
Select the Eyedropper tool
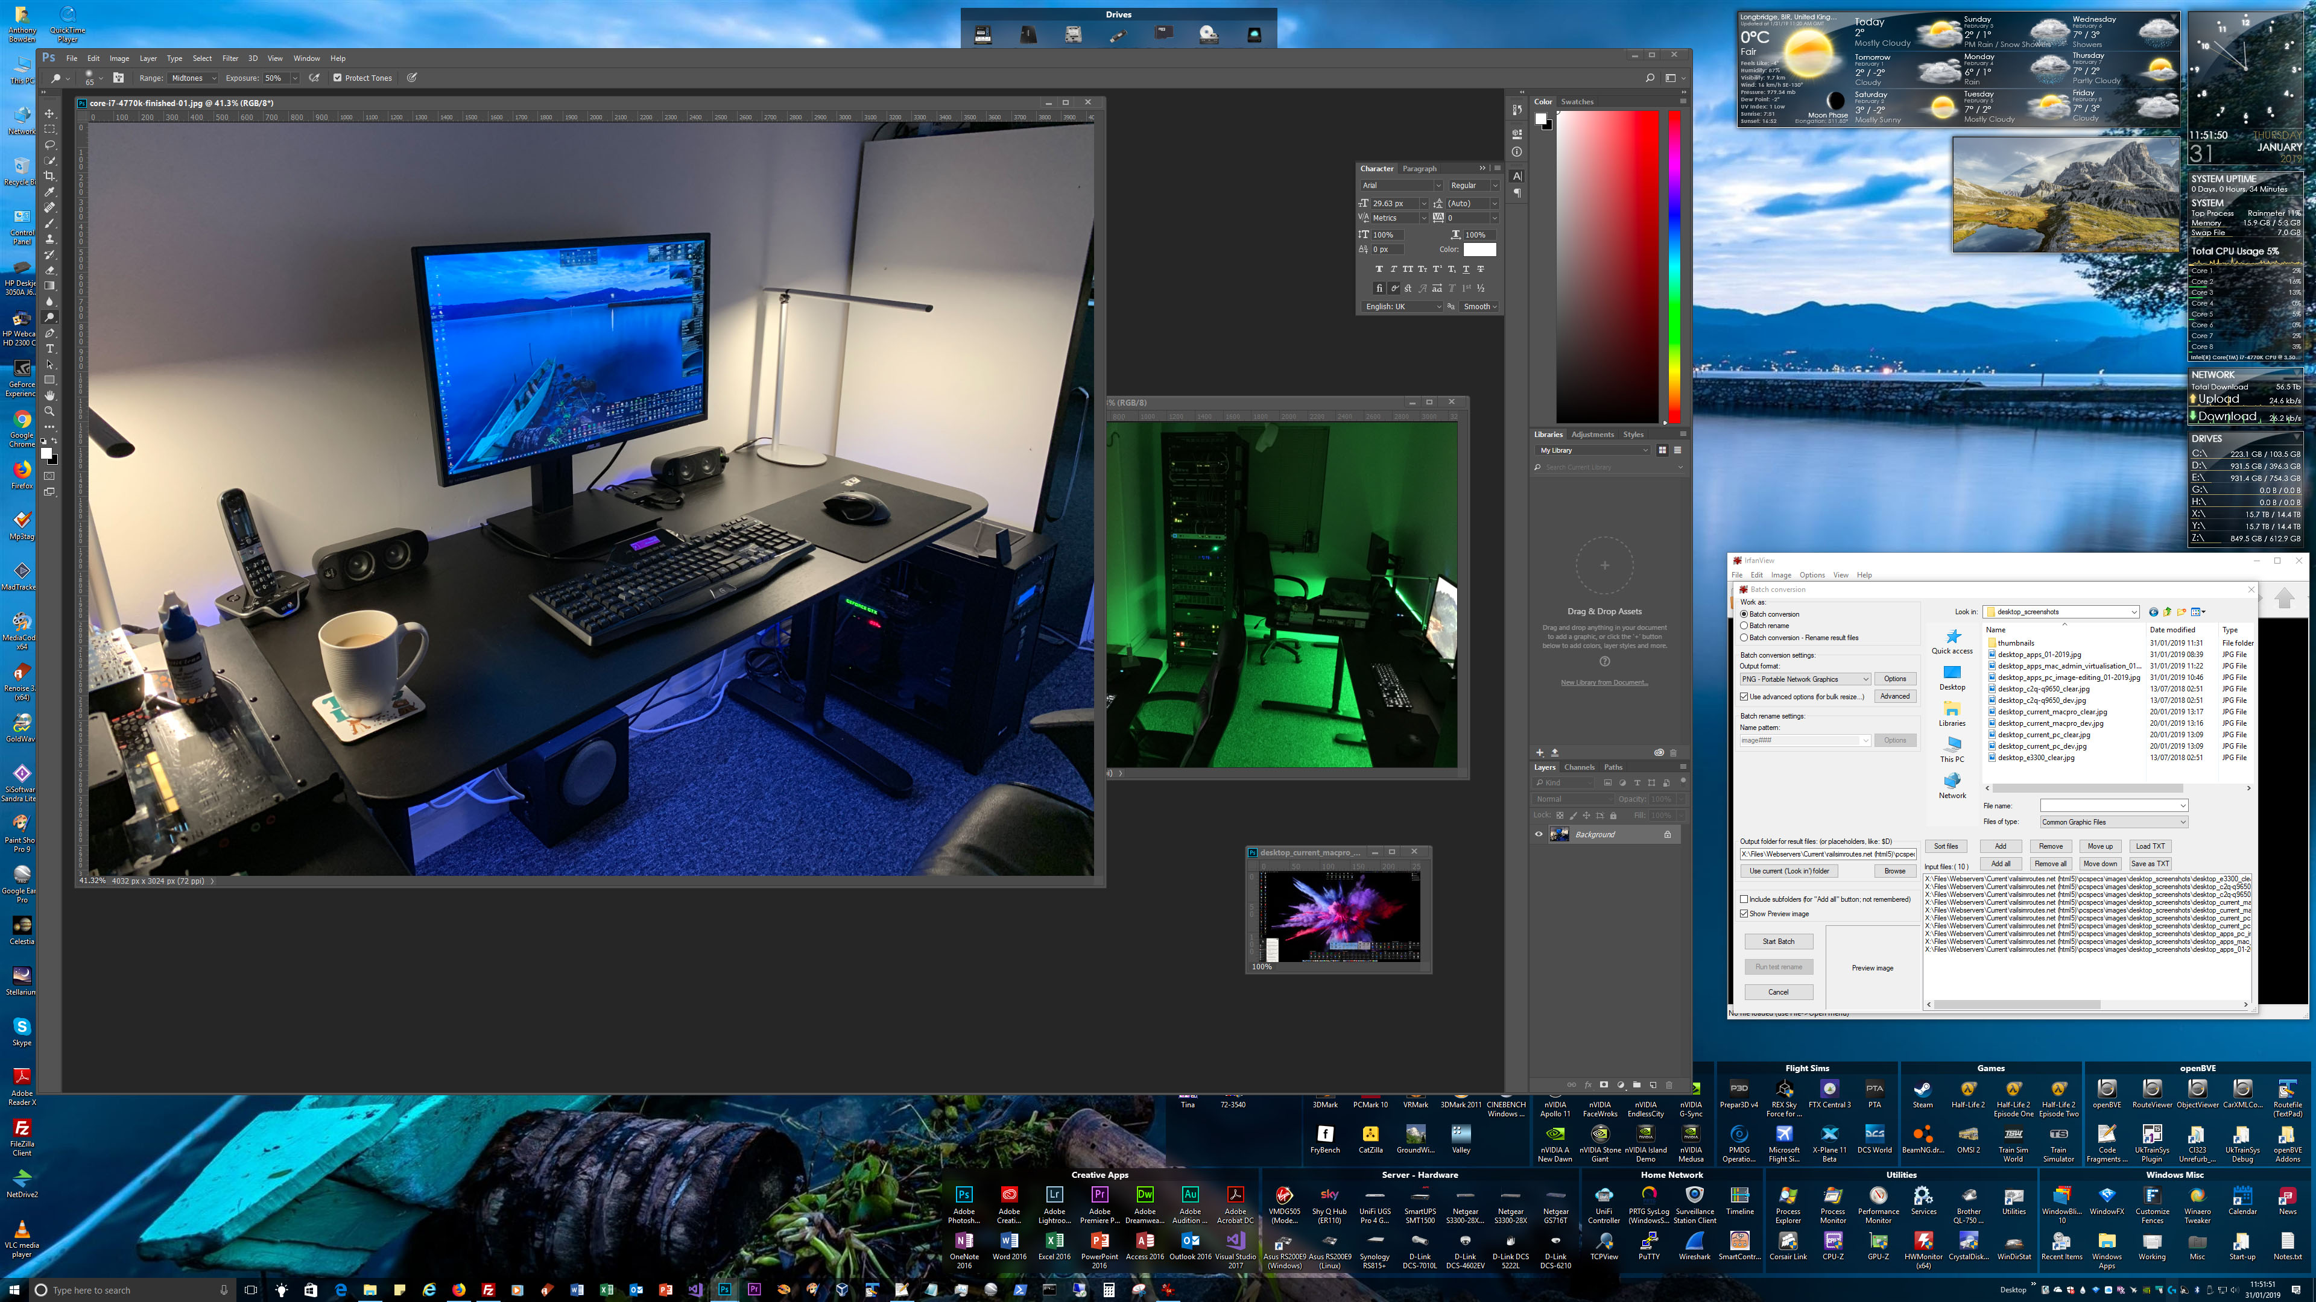tap(49, 192)
